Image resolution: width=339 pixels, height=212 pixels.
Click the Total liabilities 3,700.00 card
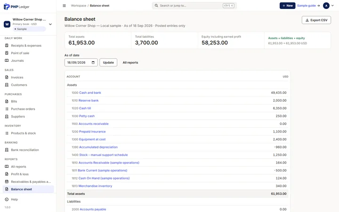(x=164, y=41)
